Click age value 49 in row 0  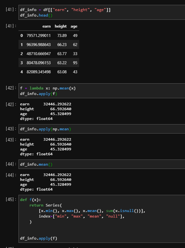(75, 35)
